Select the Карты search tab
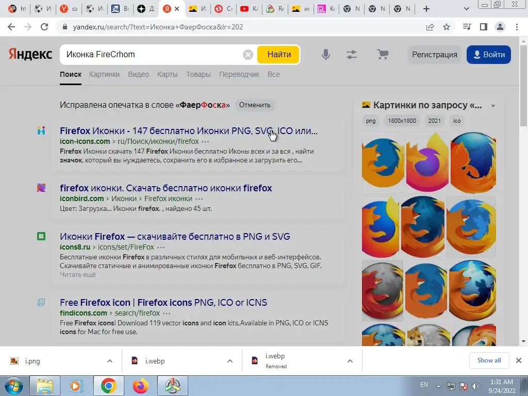Viewport: 528px width, 396px height. (168, 74)
